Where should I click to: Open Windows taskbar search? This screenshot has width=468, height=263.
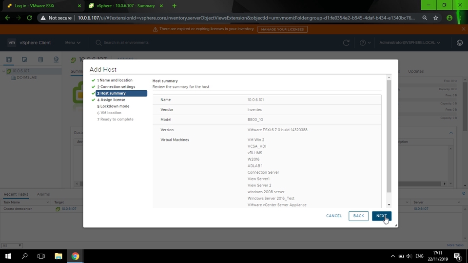pos(25,256)
